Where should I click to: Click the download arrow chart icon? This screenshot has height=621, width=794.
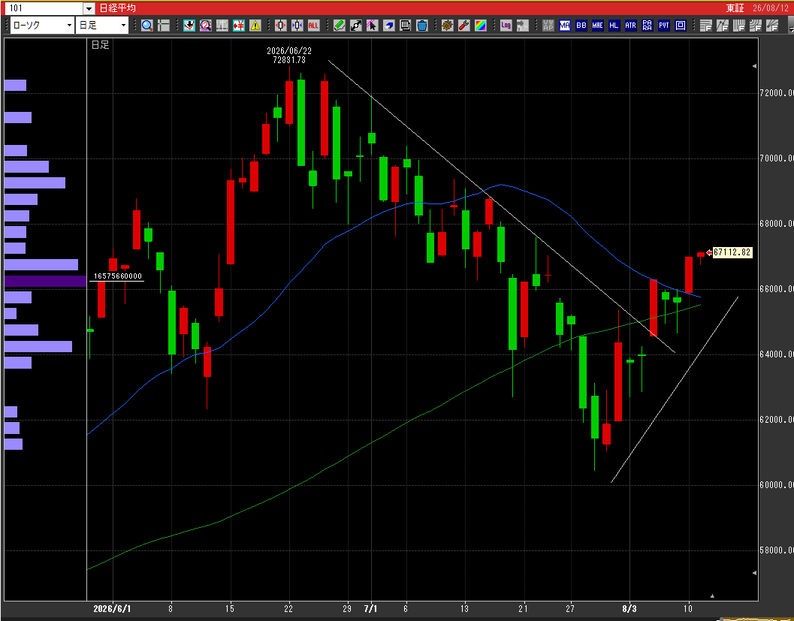point(189,26)
